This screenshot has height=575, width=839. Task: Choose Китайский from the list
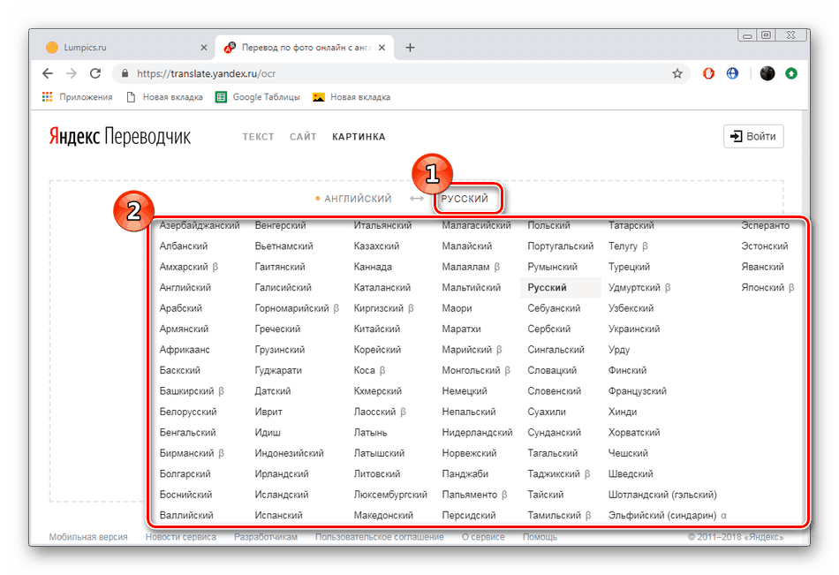377,329
